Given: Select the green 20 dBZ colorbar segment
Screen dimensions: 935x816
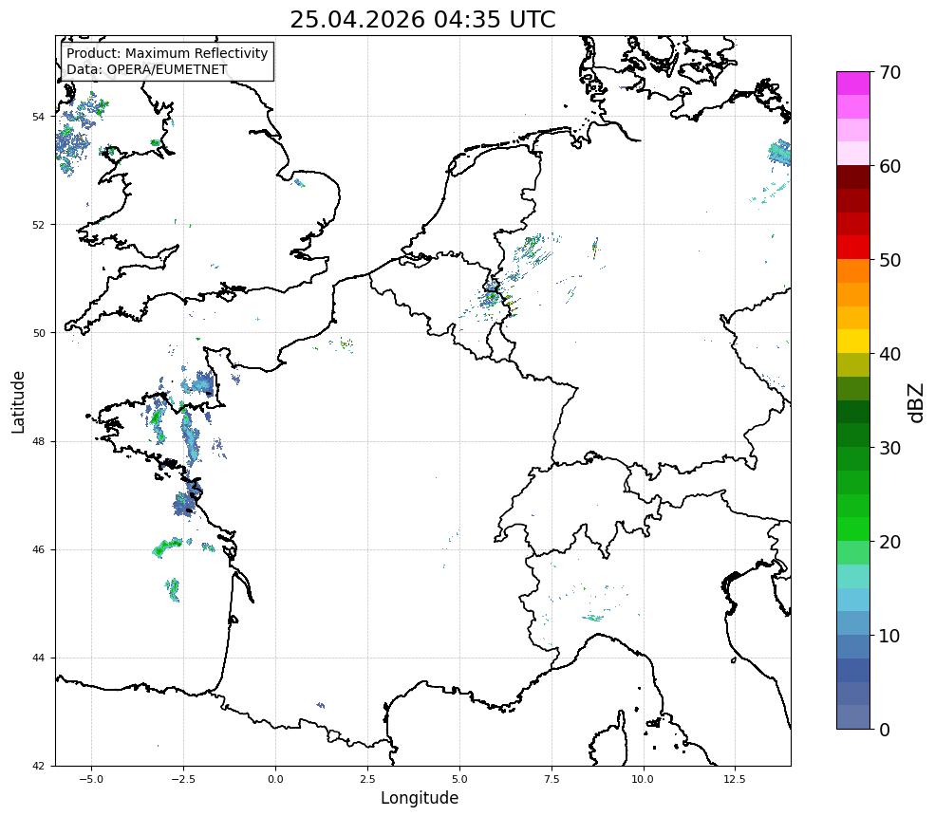Looking at the screenshot, I should 852,529.
